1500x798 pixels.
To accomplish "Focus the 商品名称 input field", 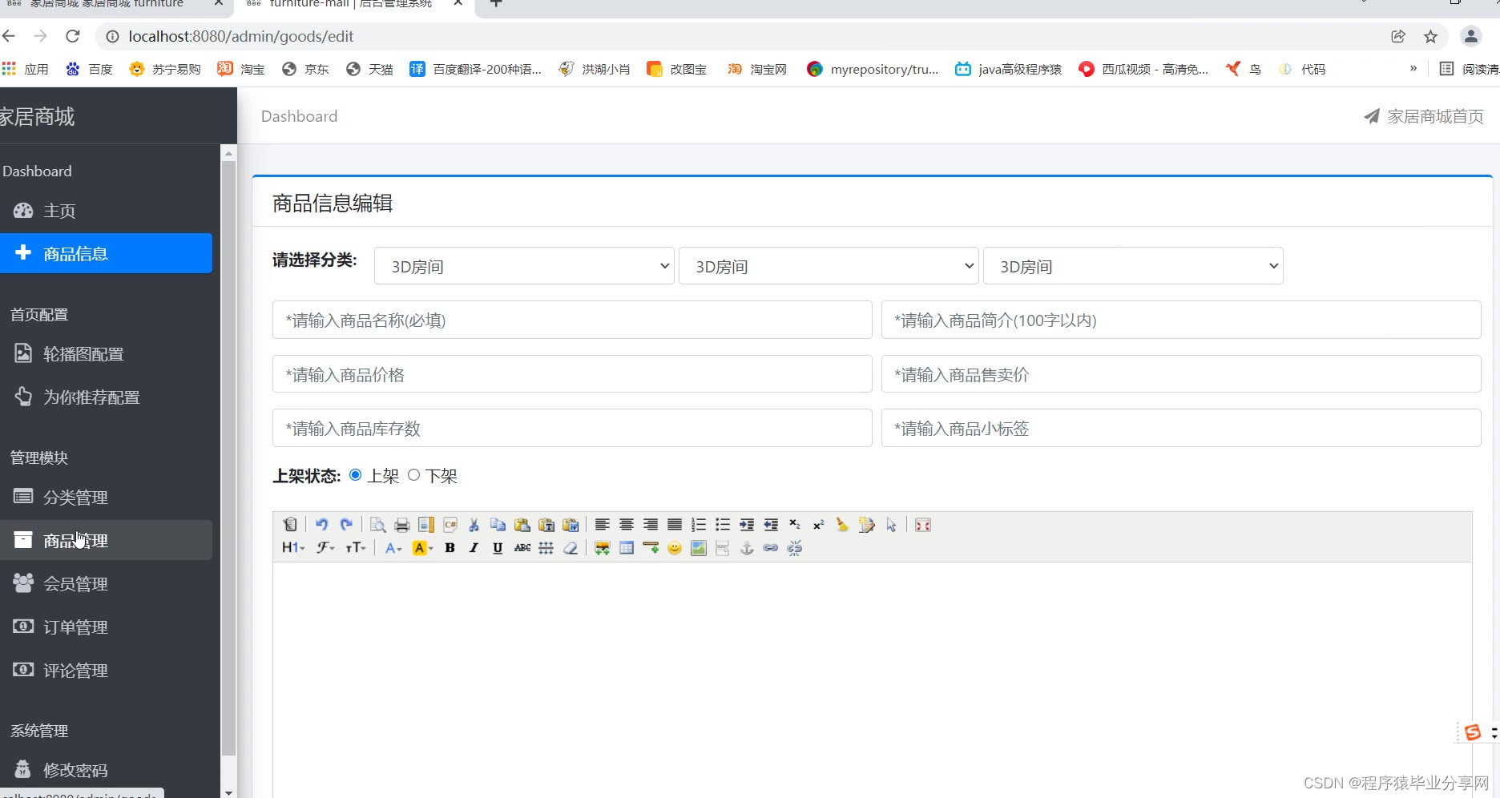I will click(572, 320).
